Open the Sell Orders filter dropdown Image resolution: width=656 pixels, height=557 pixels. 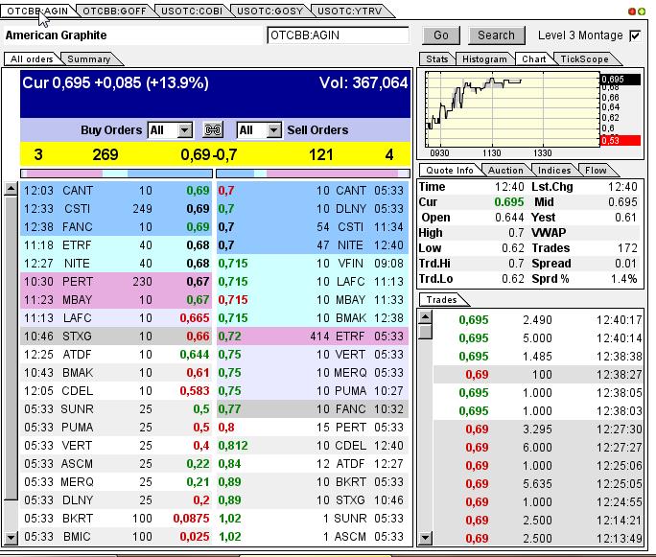click(x=273, y=129)
